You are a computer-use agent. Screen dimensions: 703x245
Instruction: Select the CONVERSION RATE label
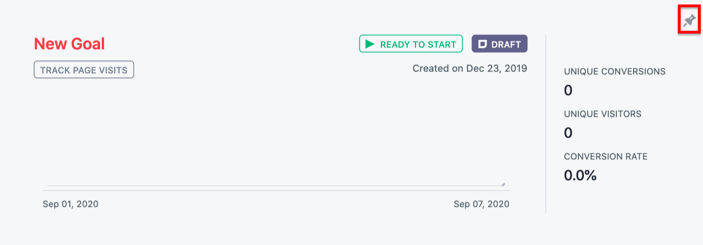click(606, 157)
